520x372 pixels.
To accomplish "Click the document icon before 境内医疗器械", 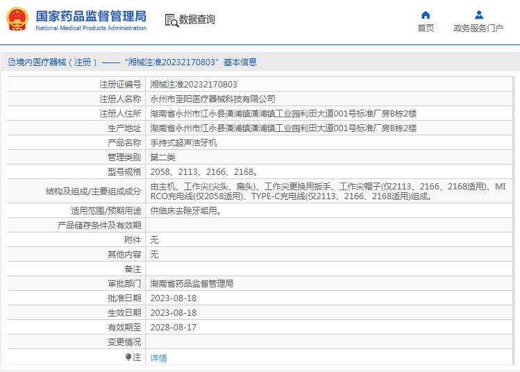I will [12, 62].
